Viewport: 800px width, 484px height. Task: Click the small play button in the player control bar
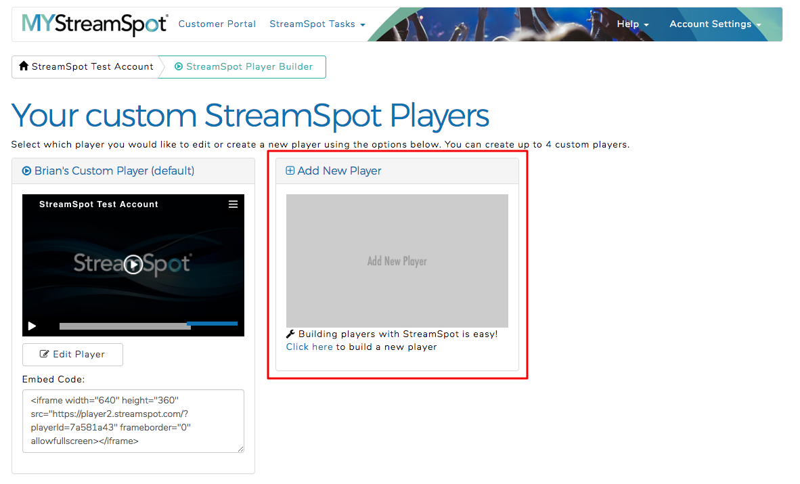pos(32,326)
